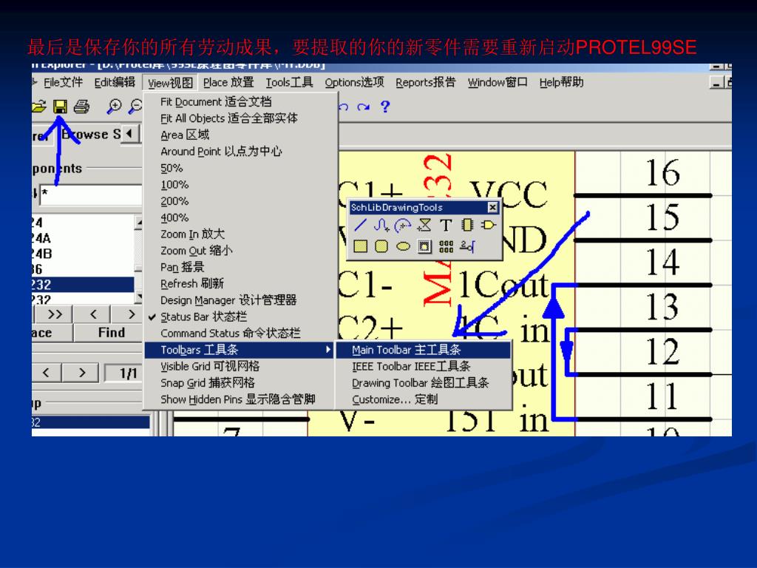Click part next button beside 1/1
Image resolution: width=757 pixels, height=568 pixels.
81,373
